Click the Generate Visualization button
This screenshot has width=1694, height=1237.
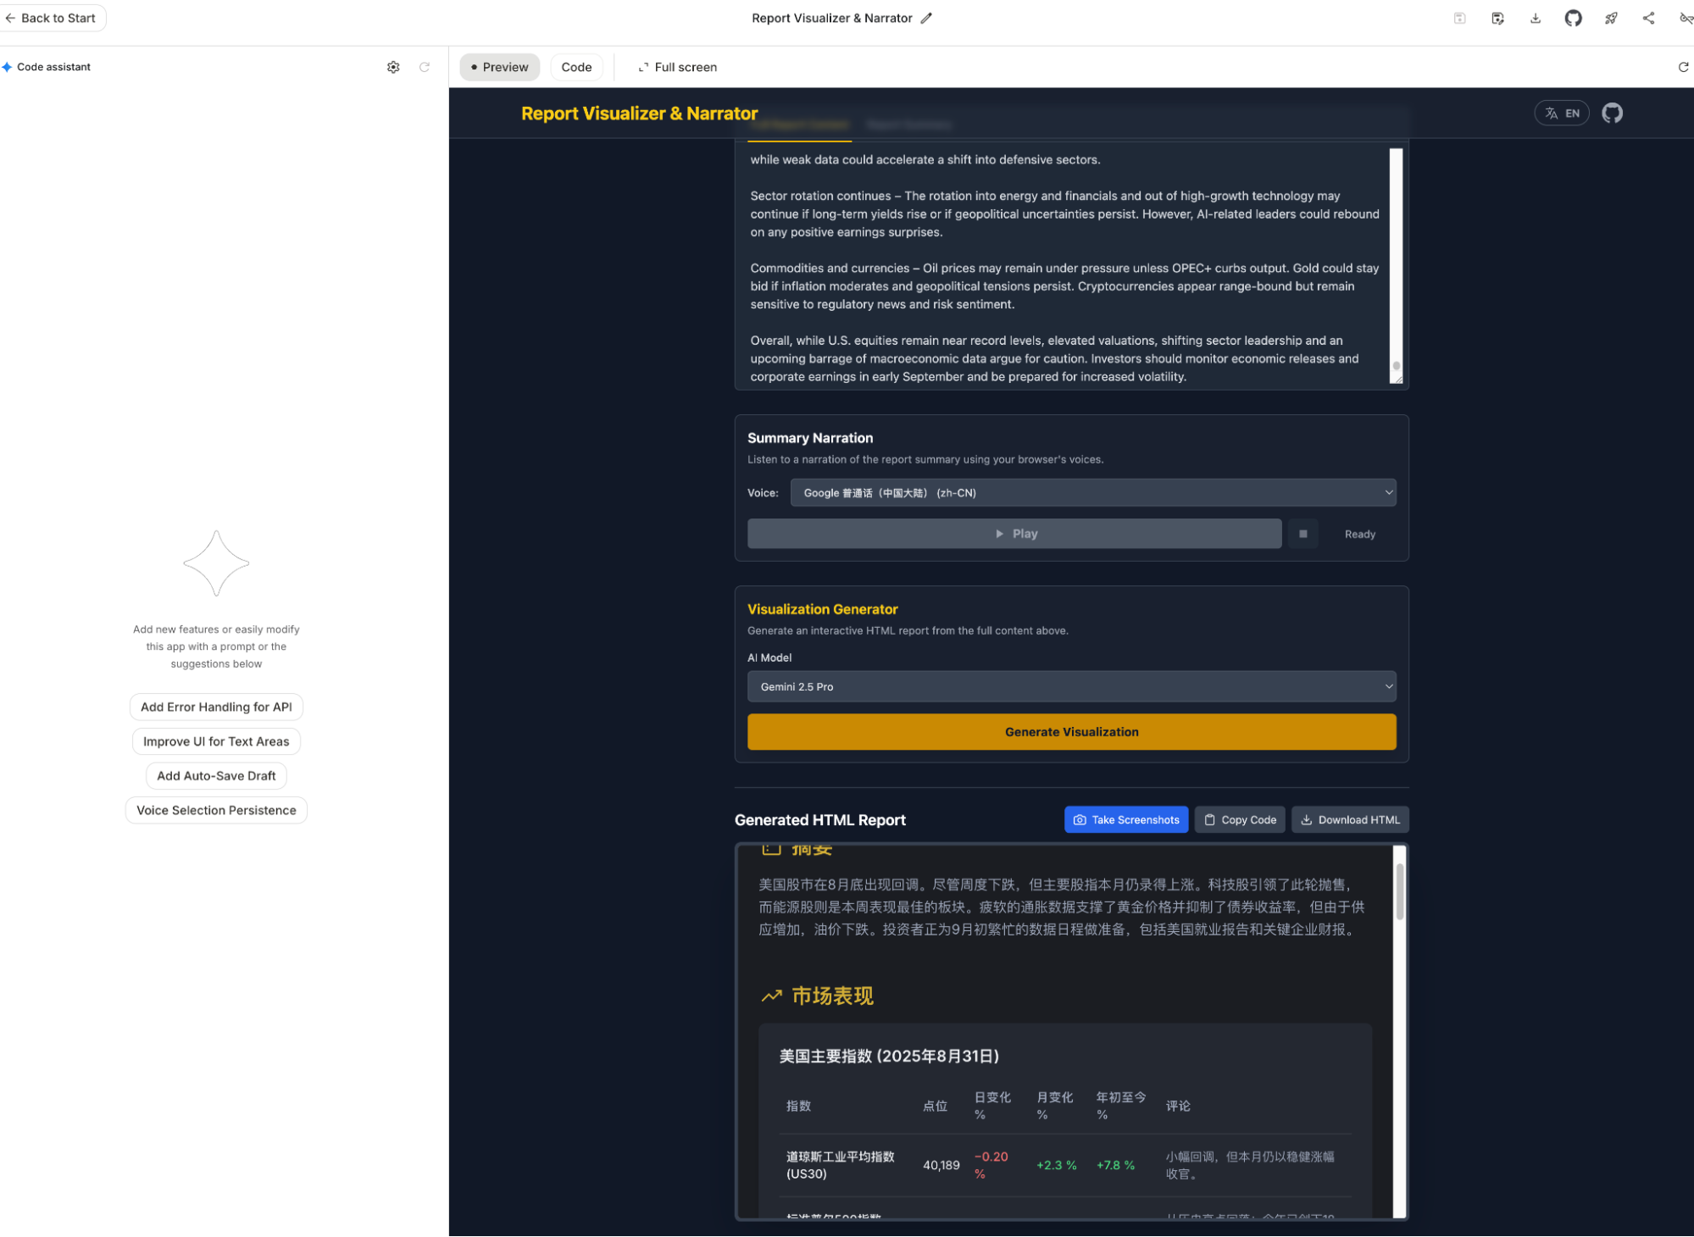1070,731
